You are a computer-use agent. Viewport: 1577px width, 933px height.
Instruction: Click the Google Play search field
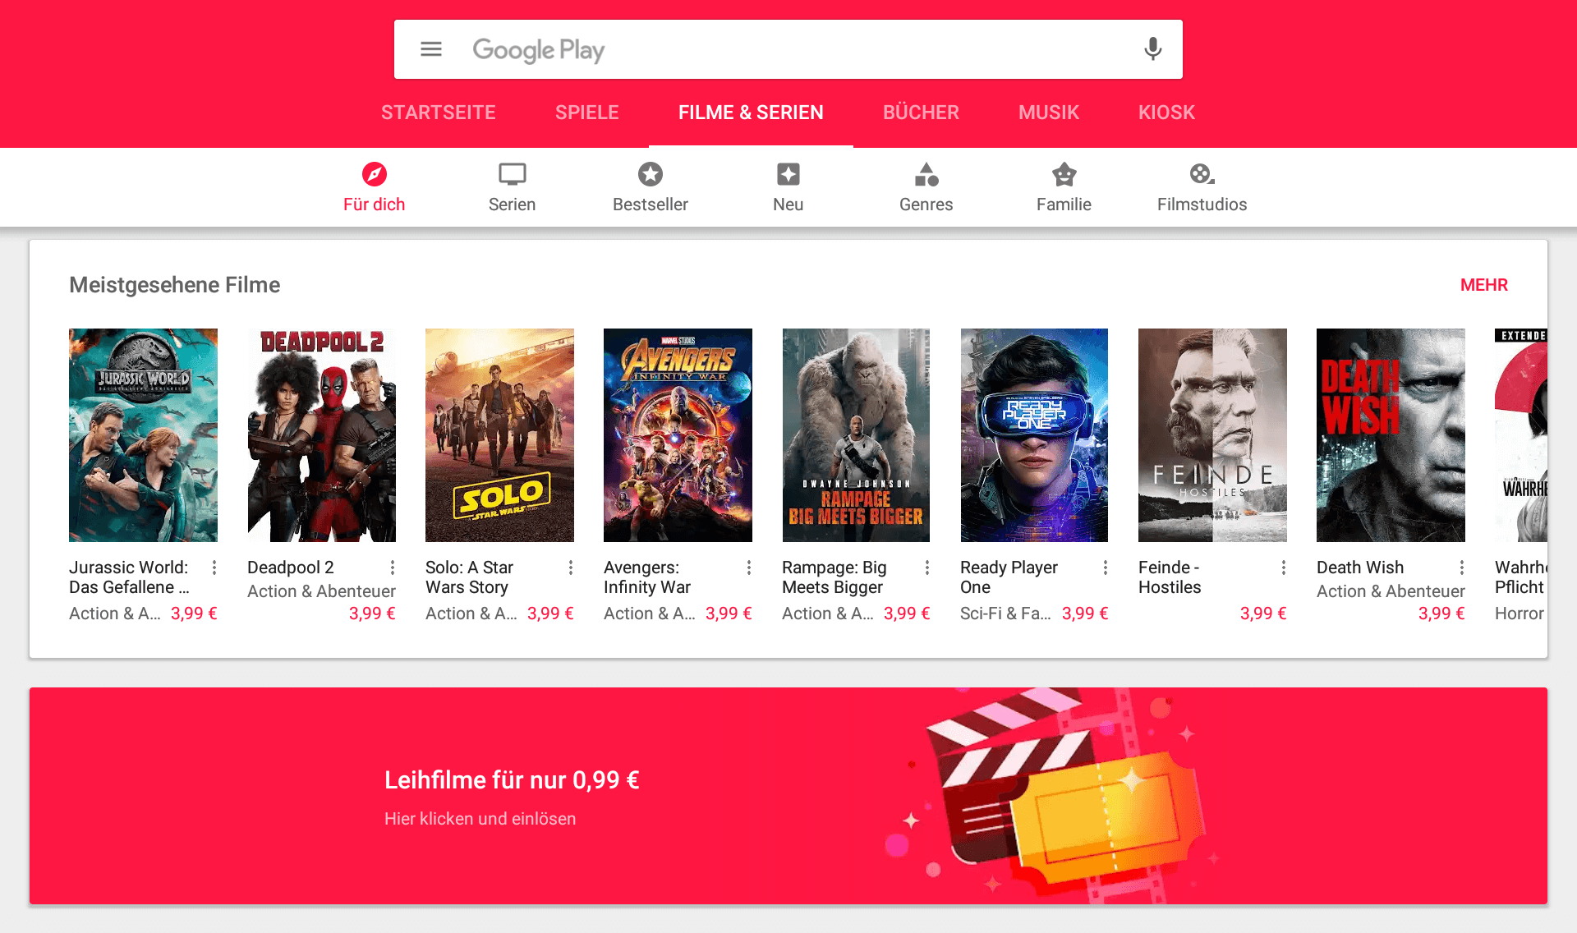[x=788, y=49]
